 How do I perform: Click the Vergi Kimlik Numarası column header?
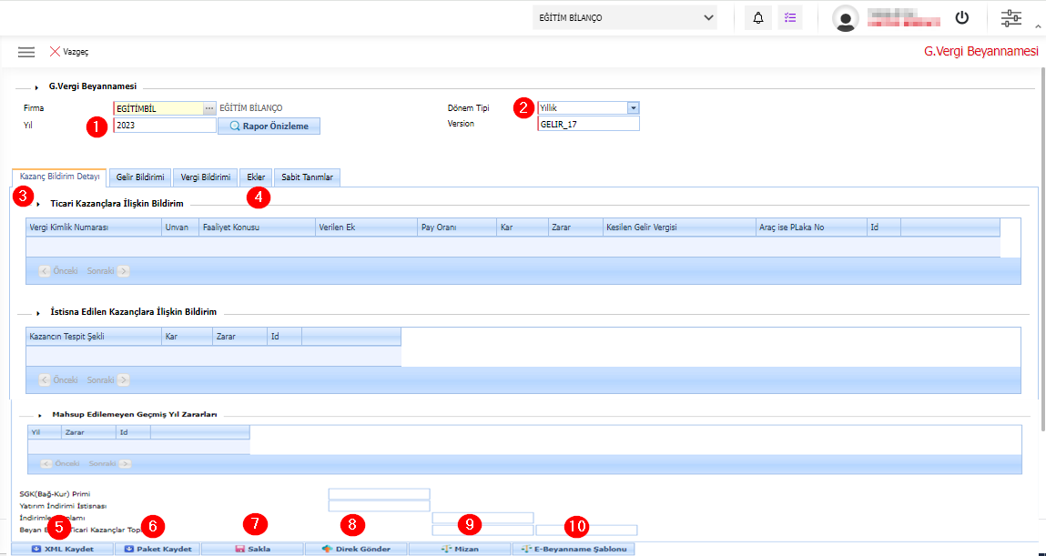94,227
